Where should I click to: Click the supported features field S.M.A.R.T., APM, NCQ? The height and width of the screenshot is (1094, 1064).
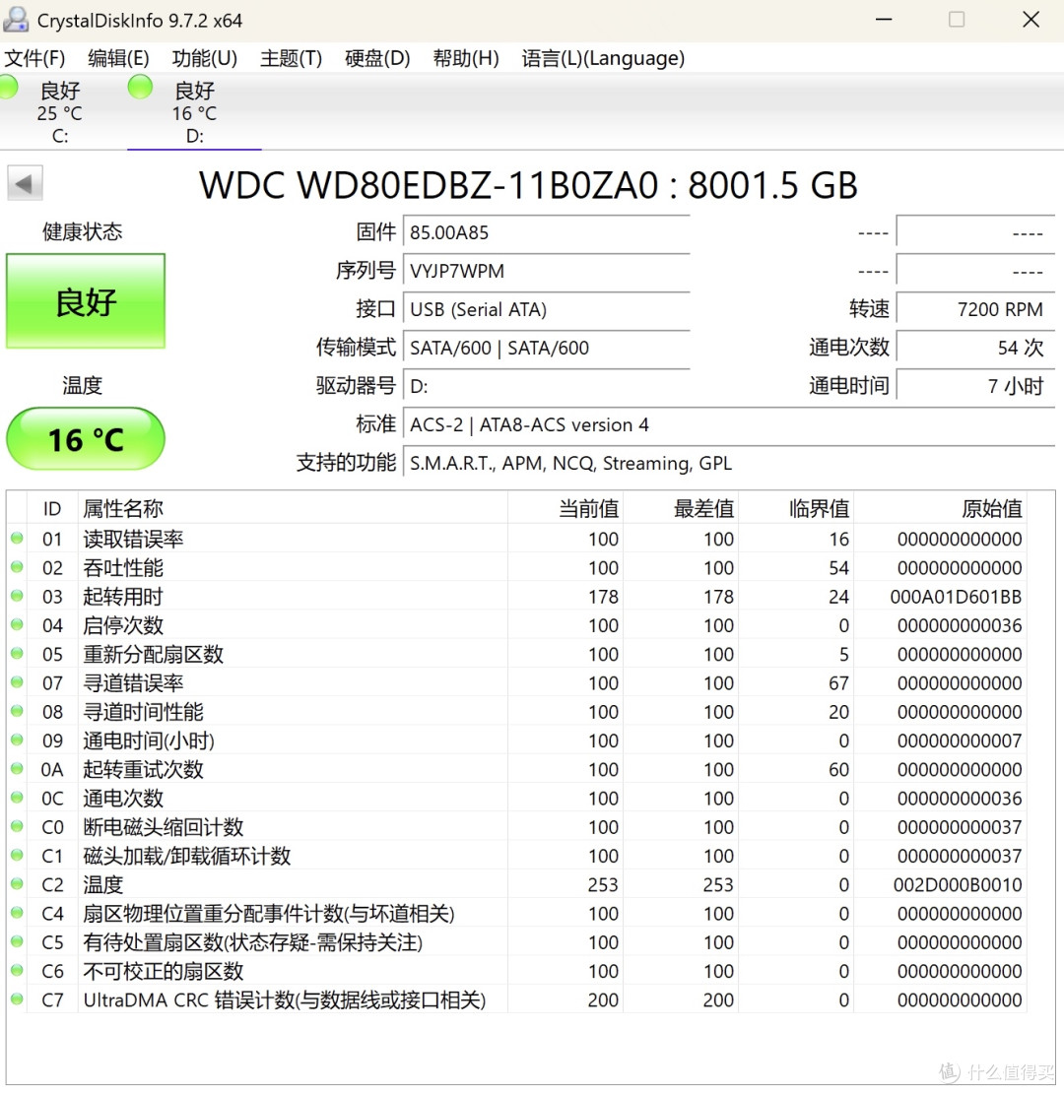(729, 463)
